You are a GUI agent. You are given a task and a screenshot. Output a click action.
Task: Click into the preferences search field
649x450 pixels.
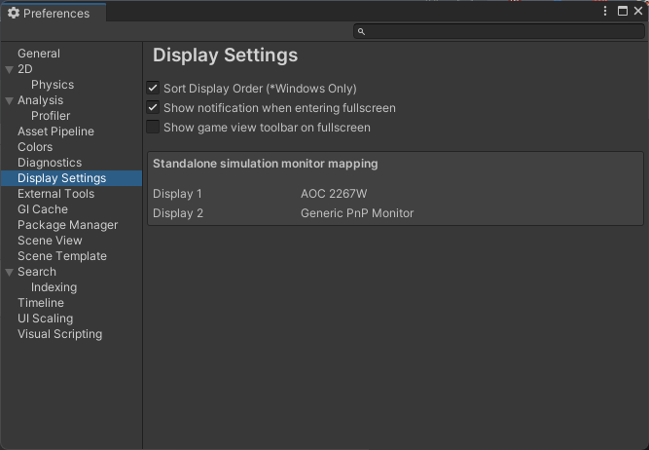point(501,32)
